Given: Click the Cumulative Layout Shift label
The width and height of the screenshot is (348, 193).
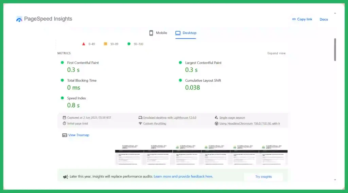Looking at the screenshot, I should tap(203, 80).
